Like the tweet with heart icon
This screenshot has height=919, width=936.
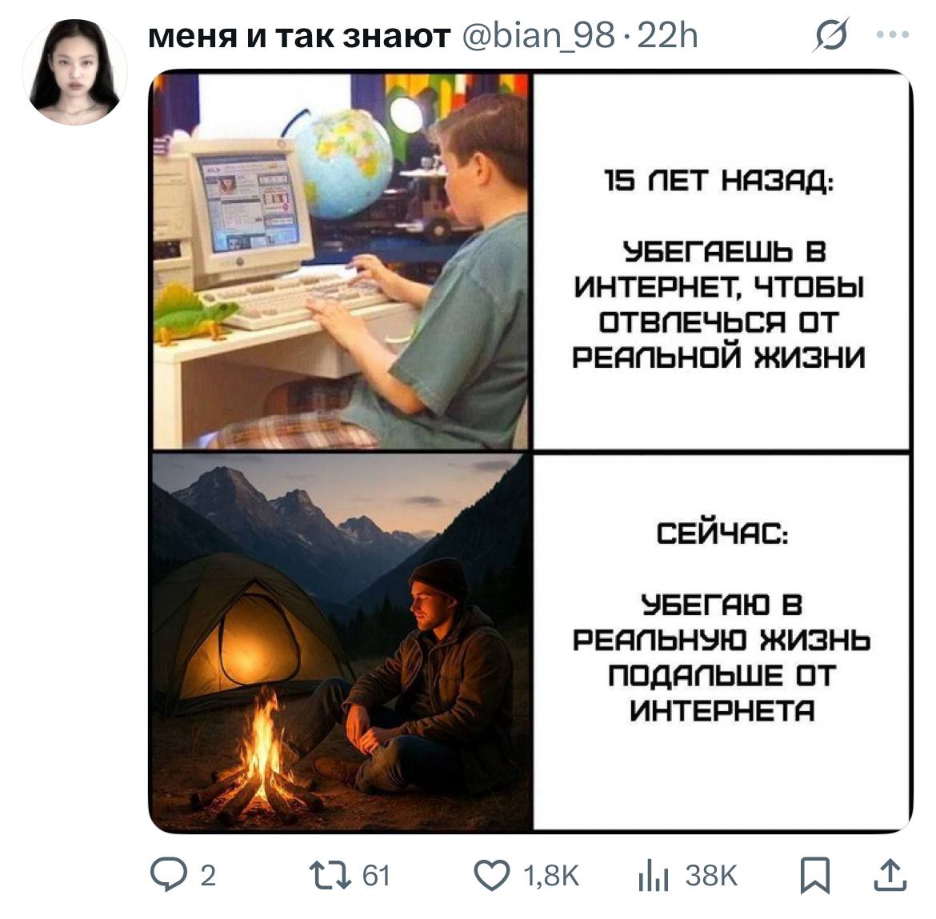[x=492, y=876]
